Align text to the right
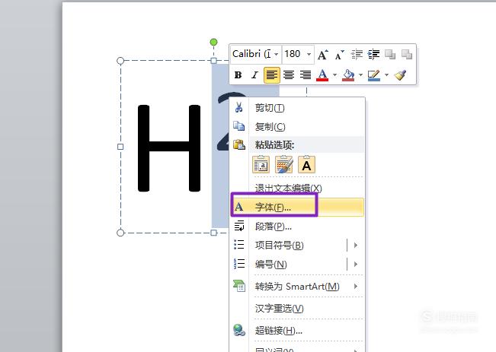The image size is (496, 352). click(306, 75)
